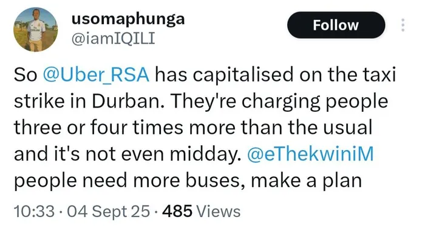Click the word "Durban" in the tweet

[126, 101]
